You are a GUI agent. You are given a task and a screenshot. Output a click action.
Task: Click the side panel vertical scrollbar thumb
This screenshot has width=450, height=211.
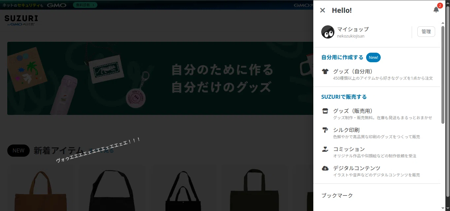[443, 75]
